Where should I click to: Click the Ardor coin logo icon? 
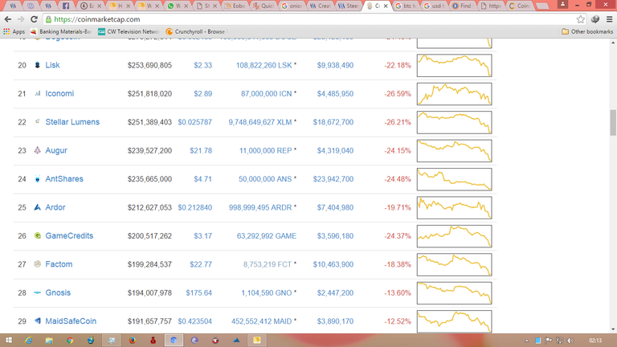(x=38, y=207)
